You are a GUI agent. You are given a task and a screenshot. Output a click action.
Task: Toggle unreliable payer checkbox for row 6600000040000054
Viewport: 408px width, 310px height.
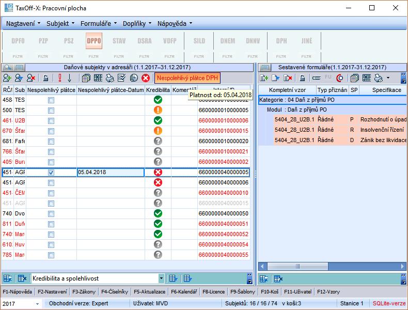(x=51, y=245)
